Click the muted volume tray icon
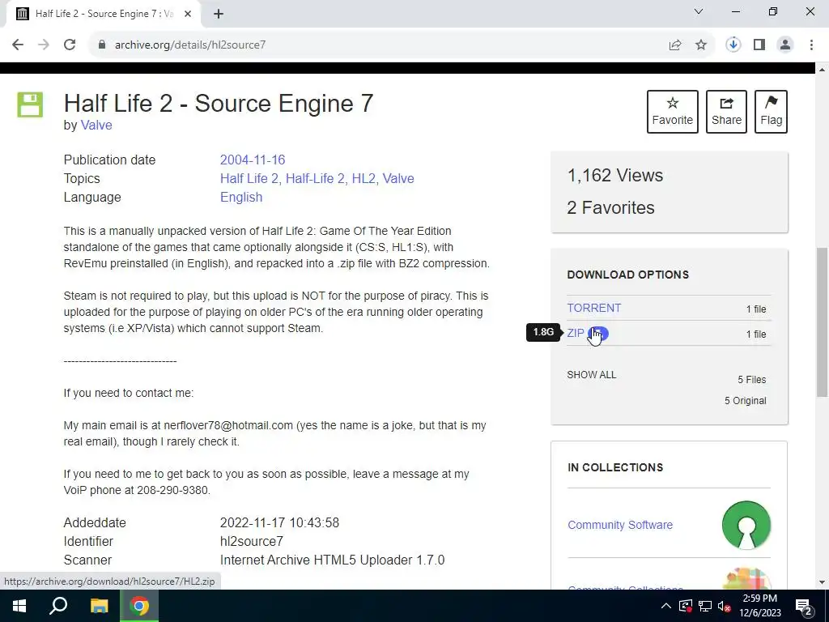The image size is (829, 622). click(x=725, y=606)
